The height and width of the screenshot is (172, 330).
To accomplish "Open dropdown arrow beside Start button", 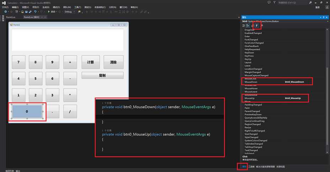I will (x=57, y=12).
